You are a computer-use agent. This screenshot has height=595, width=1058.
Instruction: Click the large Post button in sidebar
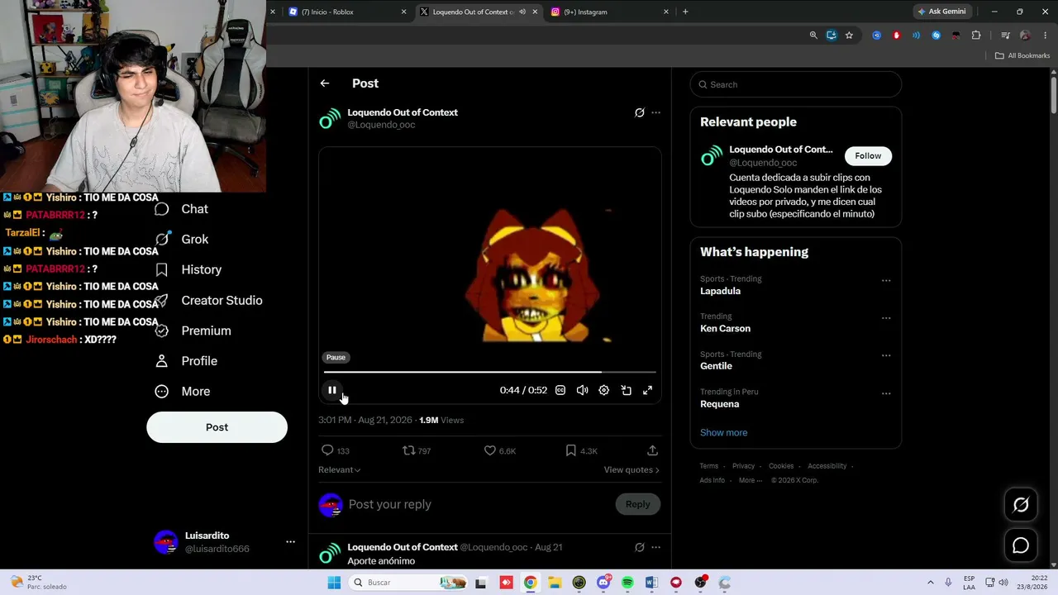tap(217, 427)
